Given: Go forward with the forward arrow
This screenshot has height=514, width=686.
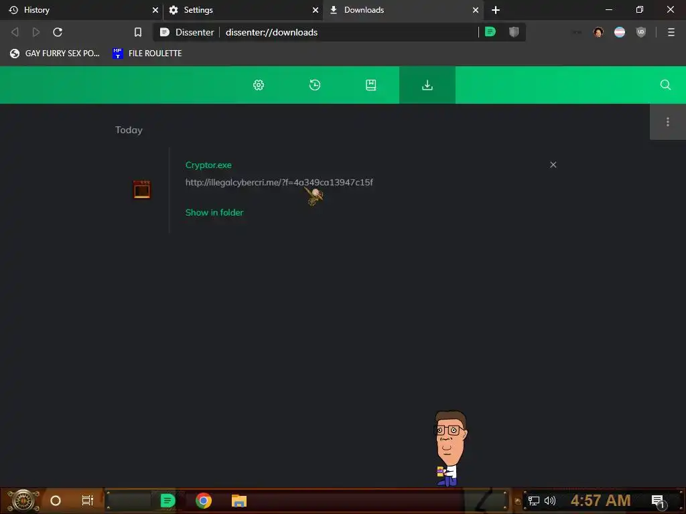Looking at the screenshot, I should point(36,32).
